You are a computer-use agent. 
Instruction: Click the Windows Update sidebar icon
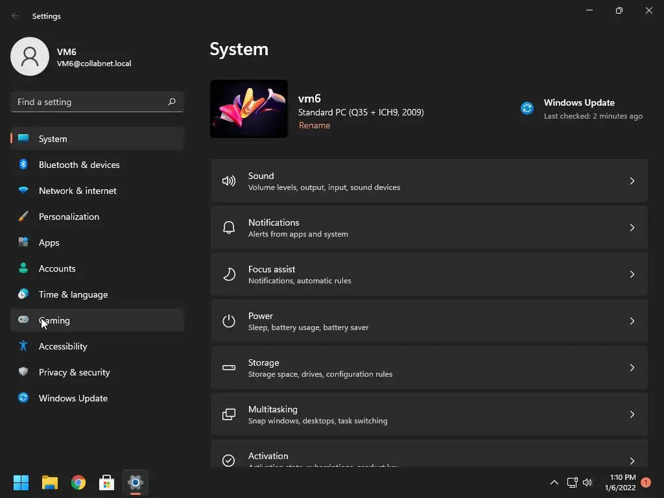pos(23,397)
